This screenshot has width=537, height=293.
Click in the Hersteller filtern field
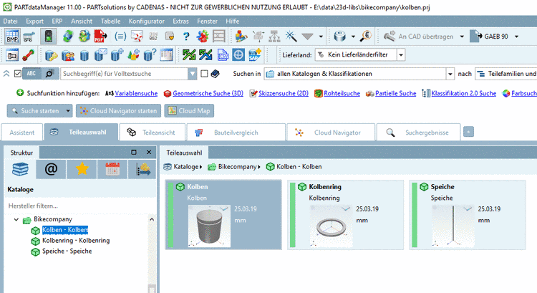click(81, 206)
